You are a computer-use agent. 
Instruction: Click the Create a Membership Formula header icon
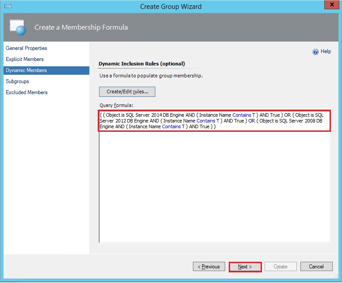tap(18, 27)
